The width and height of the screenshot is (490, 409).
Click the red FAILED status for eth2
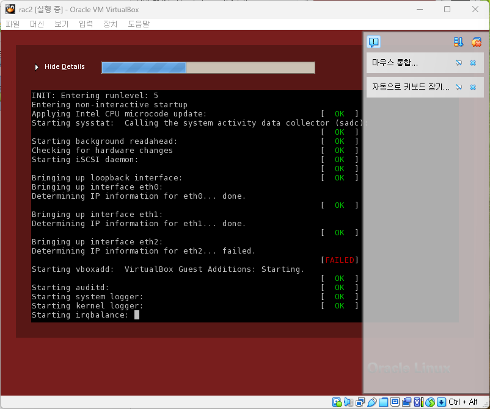(340, 260)
